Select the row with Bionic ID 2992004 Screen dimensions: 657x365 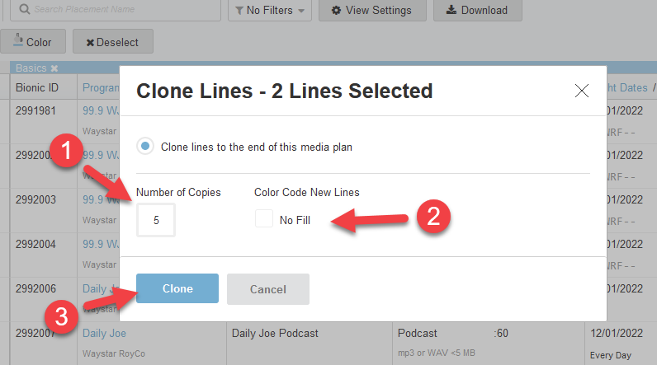(37, 243)
